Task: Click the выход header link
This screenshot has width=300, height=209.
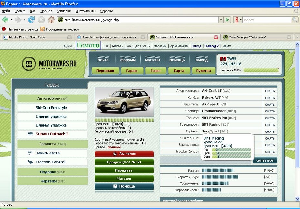Action: click(202, 60)
